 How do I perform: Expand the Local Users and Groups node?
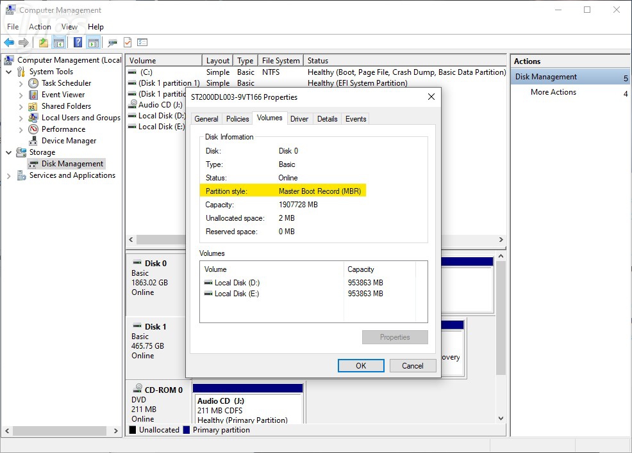[x=21, y=118]
